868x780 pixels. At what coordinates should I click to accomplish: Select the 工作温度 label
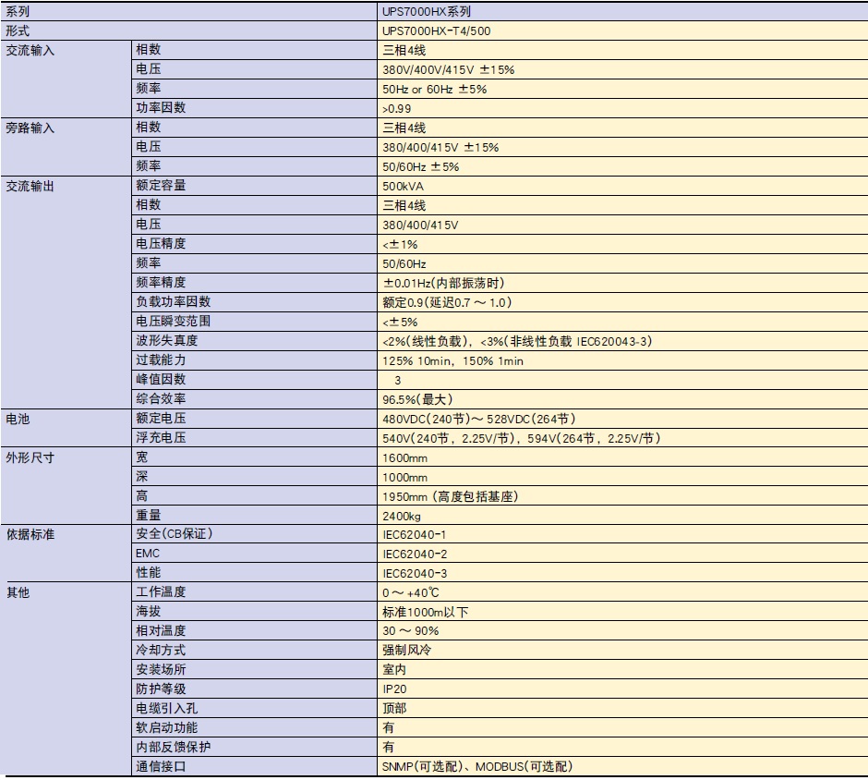[161, 591]
